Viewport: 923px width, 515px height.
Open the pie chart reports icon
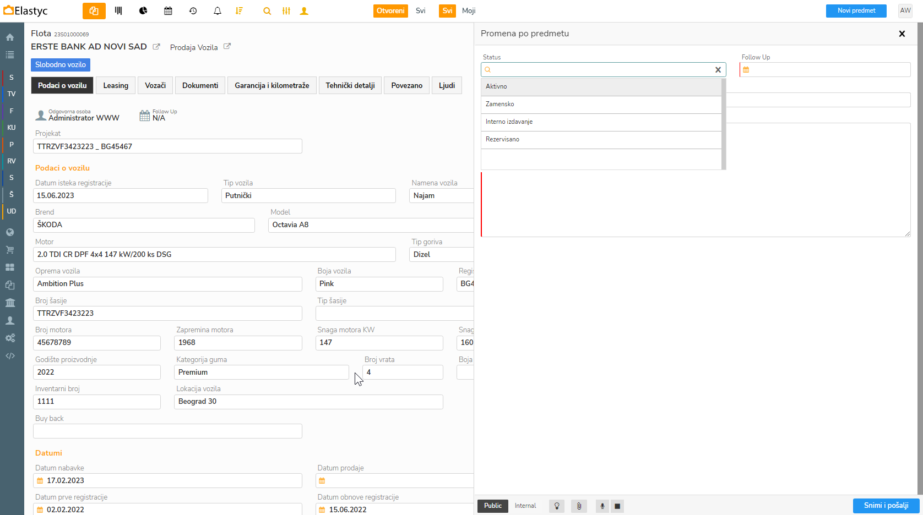143,11
